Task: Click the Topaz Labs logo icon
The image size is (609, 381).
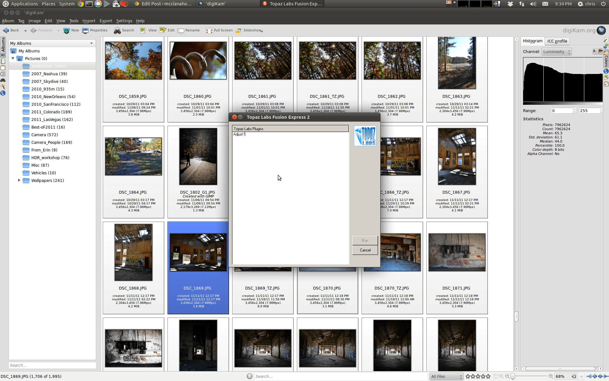Action: (x=365, y=136)
